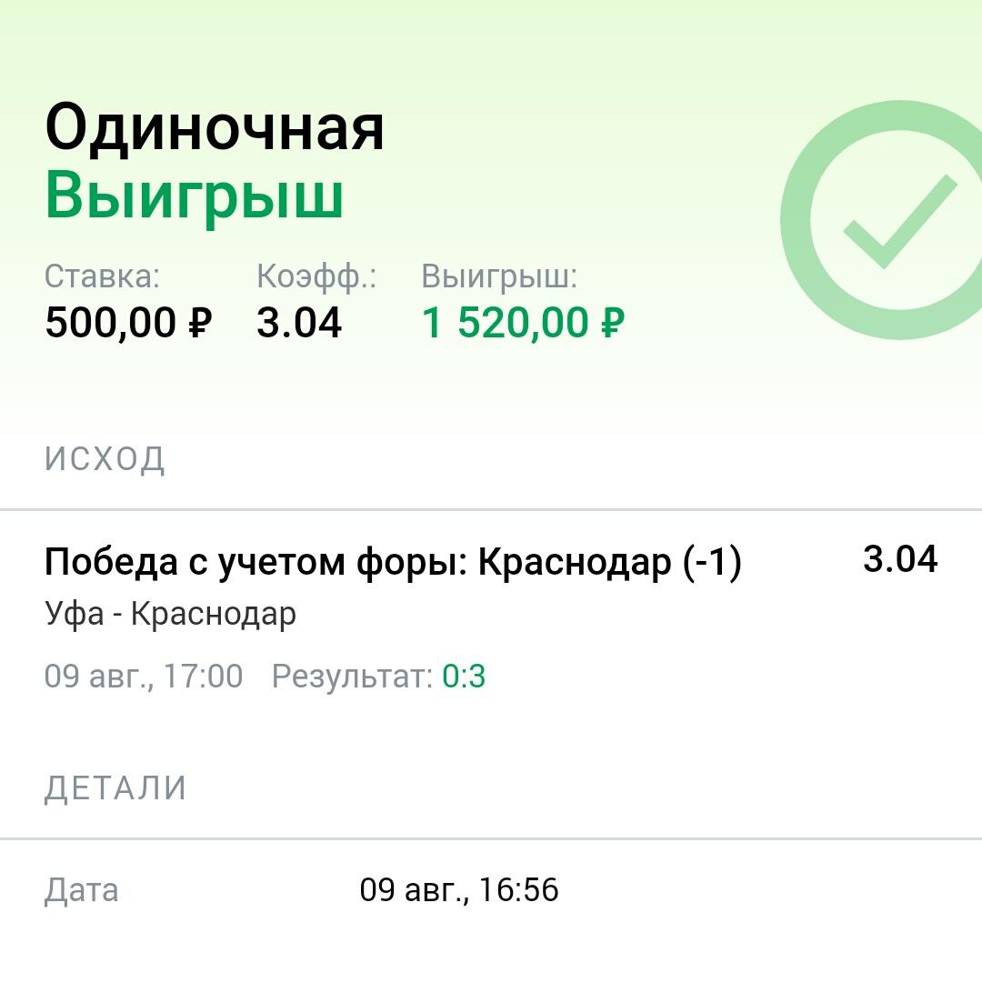Click the Ставка label

(102, 276)
